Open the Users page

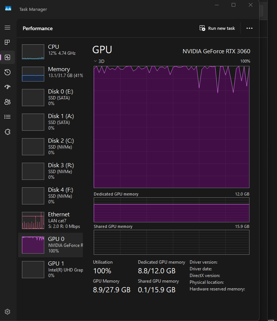tap(7, 102)
